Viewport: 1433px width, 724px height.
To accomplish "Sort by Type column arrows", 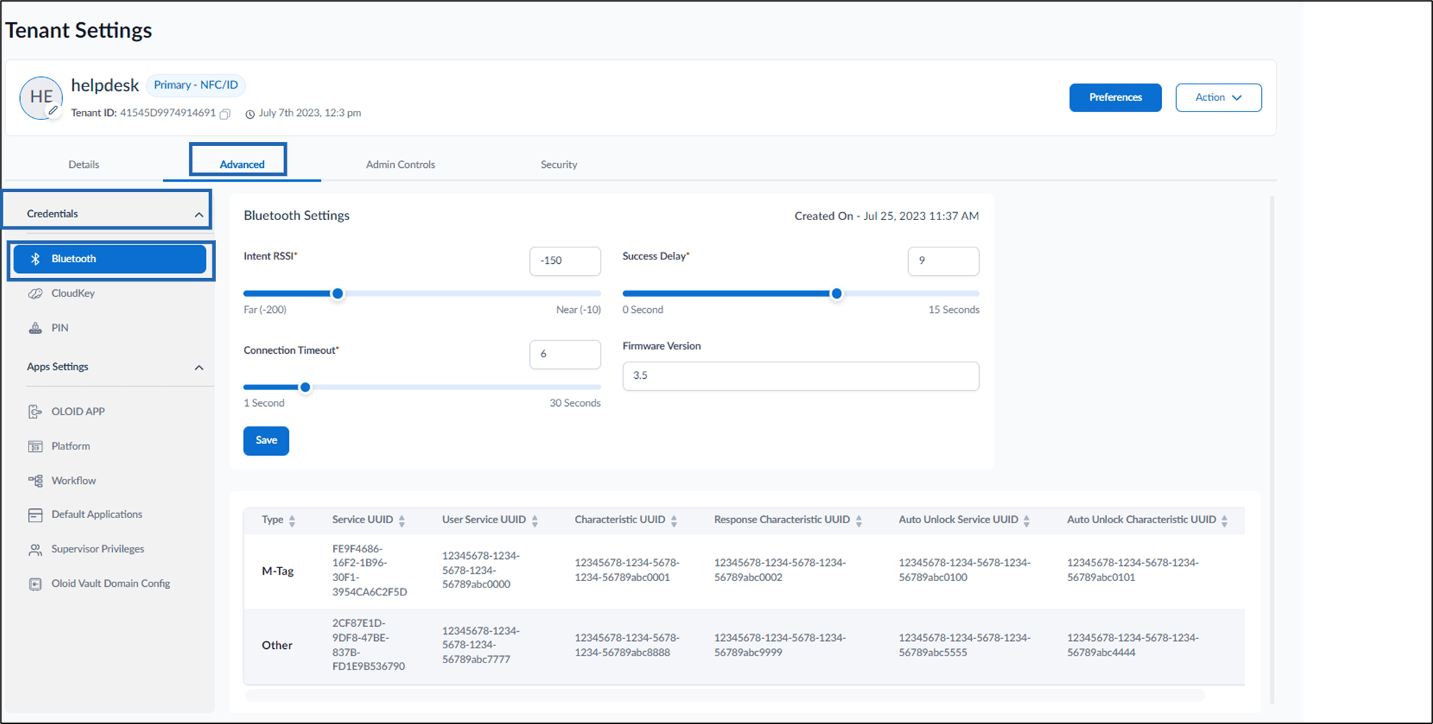I will click(292, 521).
